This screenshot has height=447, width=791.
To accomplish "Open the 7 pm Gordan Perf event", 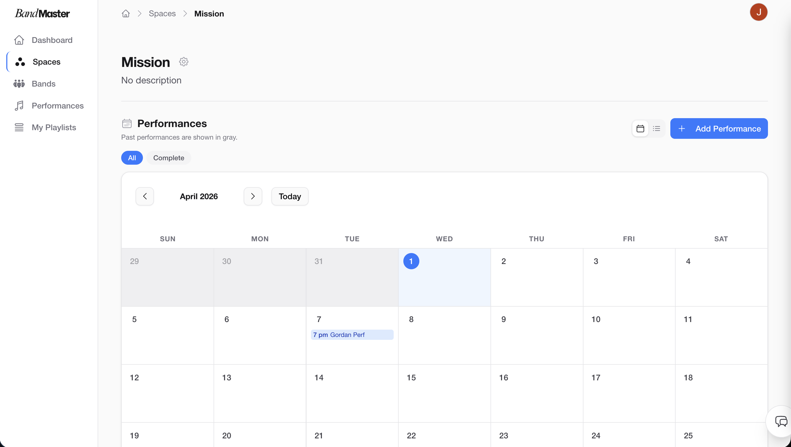I will point(352,335).
